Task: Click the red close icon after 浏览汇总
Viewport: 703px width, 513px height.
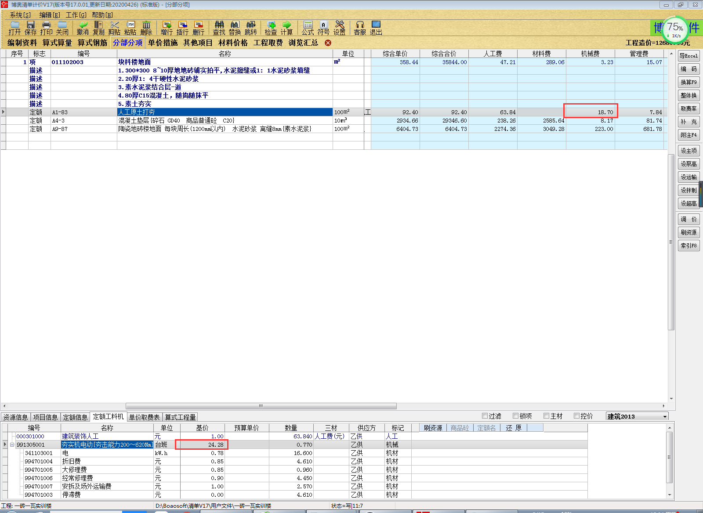Action: [x=328, y=43]
